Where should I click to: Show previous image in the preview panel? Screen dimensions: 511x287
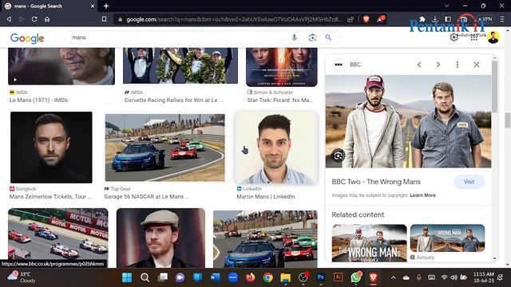click(x=419, y=65)
